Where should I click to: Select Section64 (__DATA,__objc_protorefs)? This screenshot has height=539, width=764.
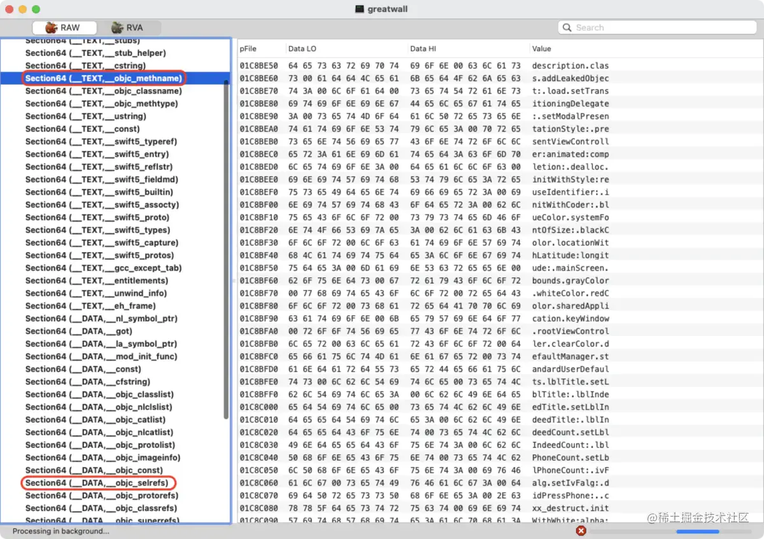pos(102,496)
